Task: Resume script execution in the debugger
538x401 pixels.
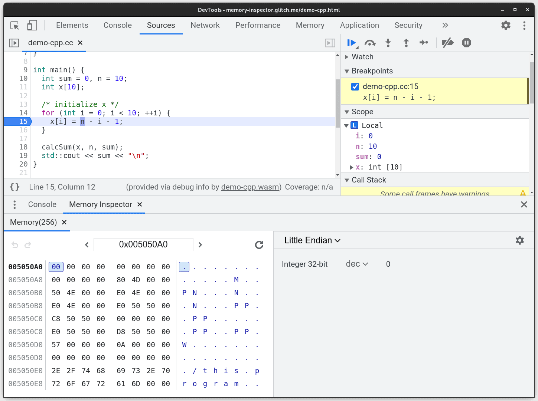Action: [351, 43]
